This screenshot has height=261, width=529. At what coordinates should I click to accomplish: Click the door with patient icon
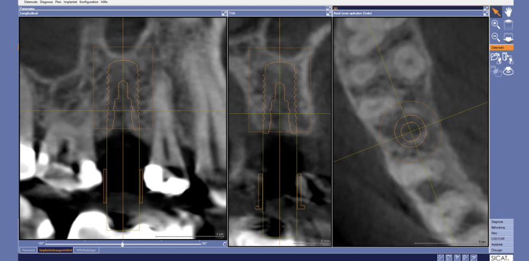(x=508, y=58)
